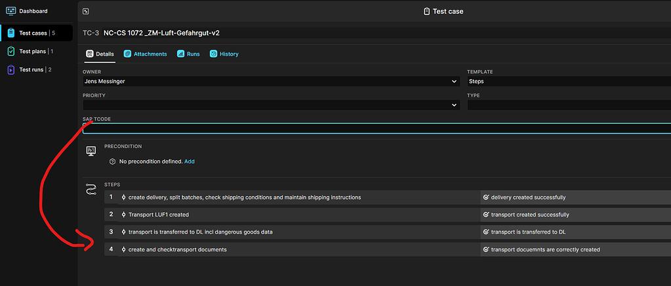
Task: Click check icon beside 'delivery created successfully'
Action: (x=486, y=197)
